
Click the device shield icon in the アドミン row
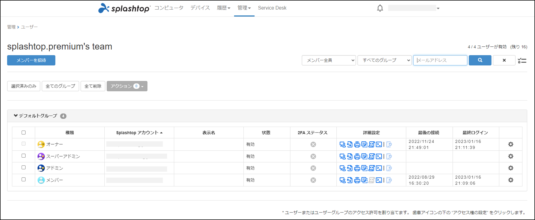[389, 168]
